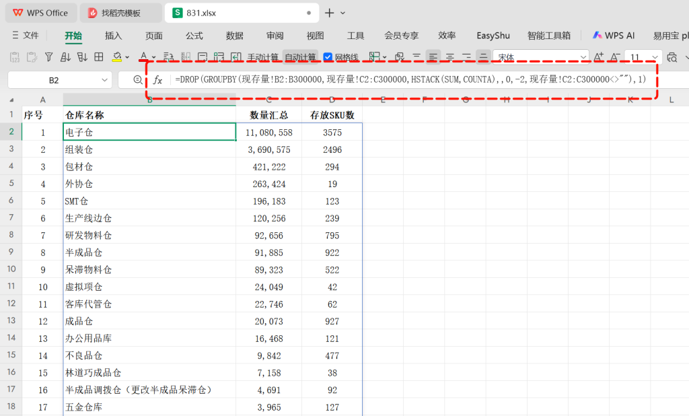Click the borders grid icon
Image resolution: width=689 pixels, height=416 pixels.
point(99,57)
